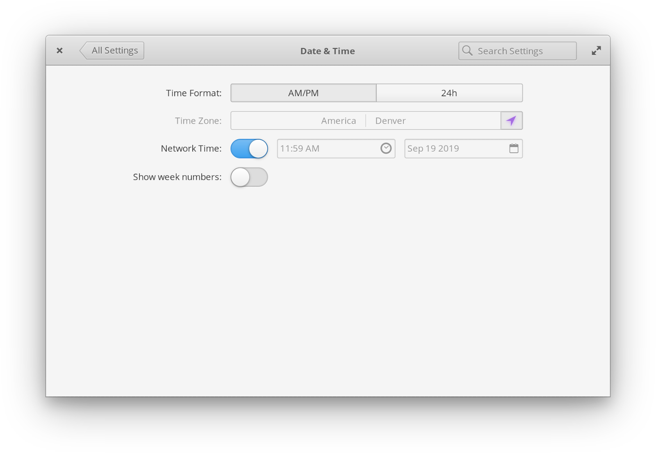Click the Time Format label

193,93
